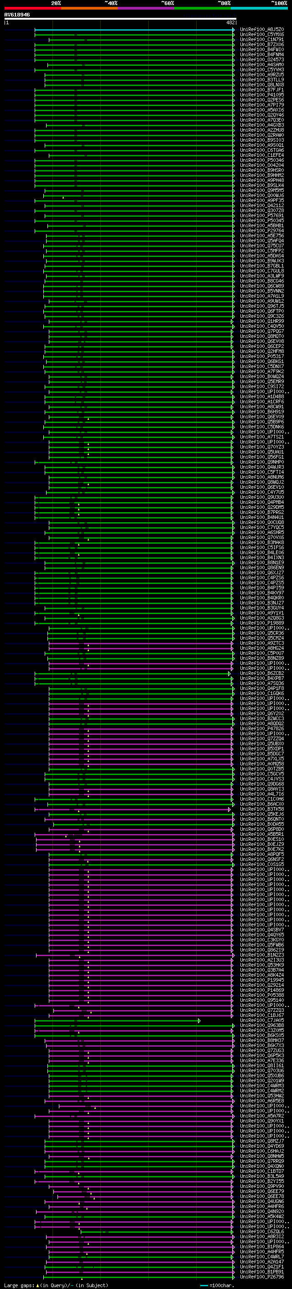The image size is (292, 1289).
Task: Select the UniRef100_B9WJK3 entry
Action: 262,261
